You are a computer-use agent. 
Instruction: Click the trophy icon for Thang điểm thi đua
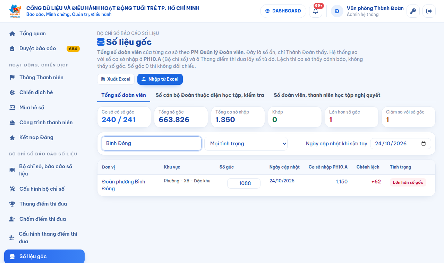[12, 204]
